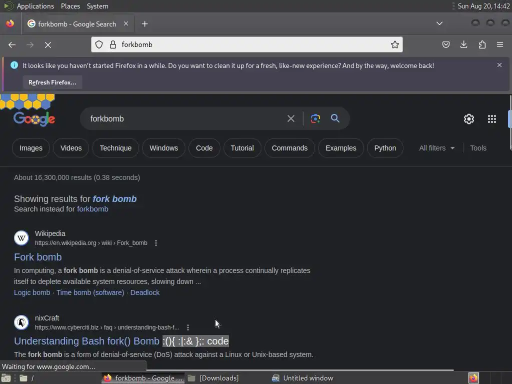This screenshot has width=512, height=384.
Task: Switch to forkbomb Firefox taskbar item
Action: pyautogui.click(x=142, y=378)
